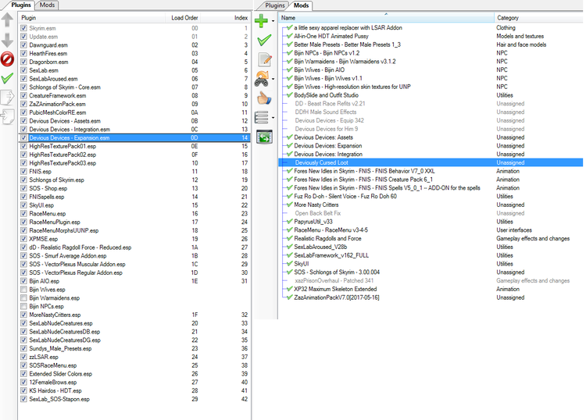586x420 pixels.
Task: Open the dropdown arrow beside the category list icon
Action: pos(273,118)
